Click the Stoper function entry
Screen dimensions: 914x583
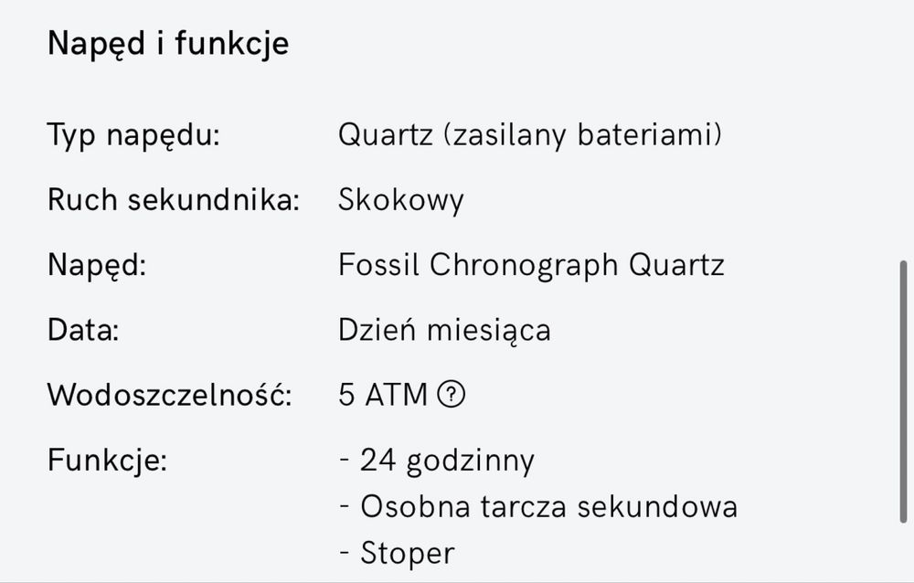click(407, 553)
